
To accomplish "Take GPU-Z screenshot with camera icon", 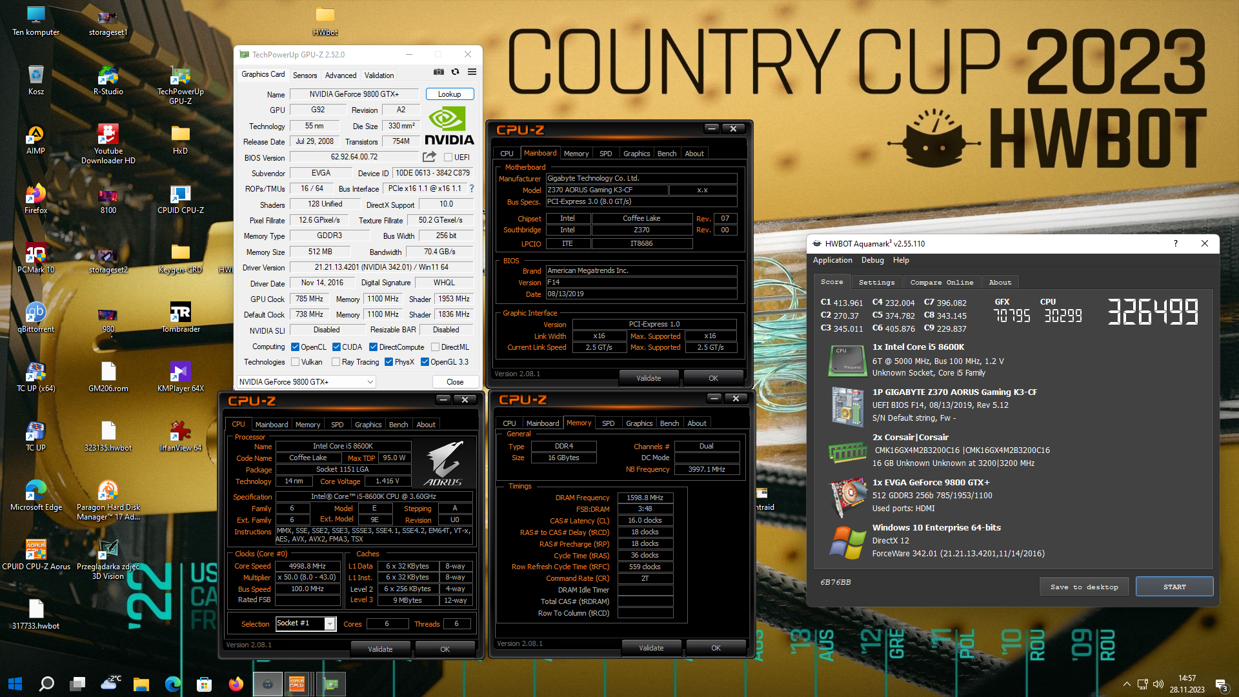I will tap(439, 72).
